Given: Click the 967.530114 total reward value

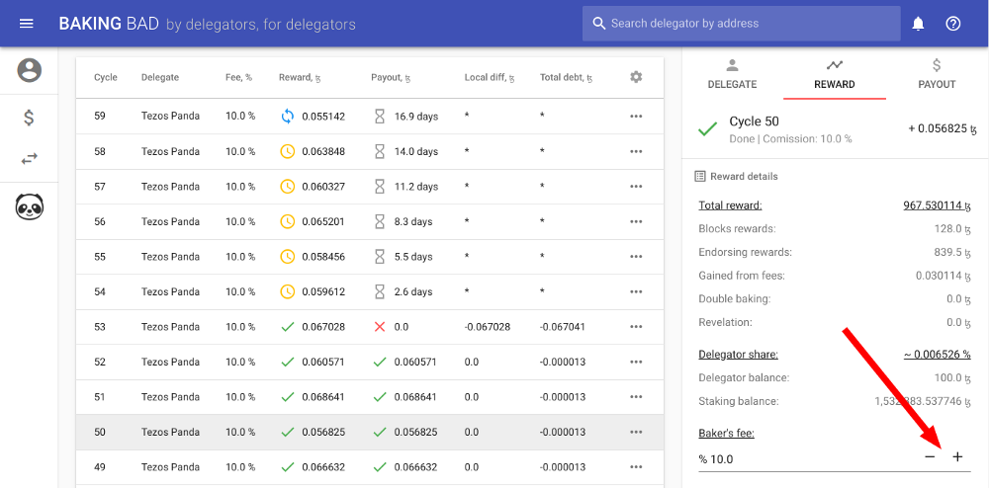Looking at the screenshot, I should tap(937, 205).
